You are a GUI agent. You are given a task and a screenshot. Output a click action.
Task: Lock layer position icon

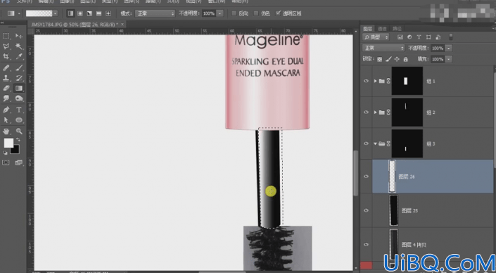tap(397, 59)
